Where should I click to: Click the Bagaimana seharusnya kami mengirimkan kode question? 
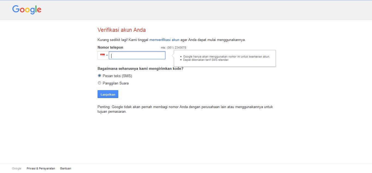click(140, 68)
